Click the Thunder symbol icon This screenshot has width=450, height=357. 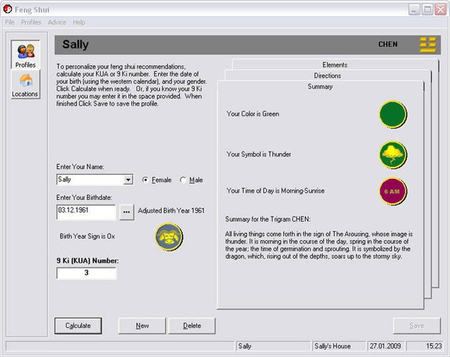coord(393,154)
